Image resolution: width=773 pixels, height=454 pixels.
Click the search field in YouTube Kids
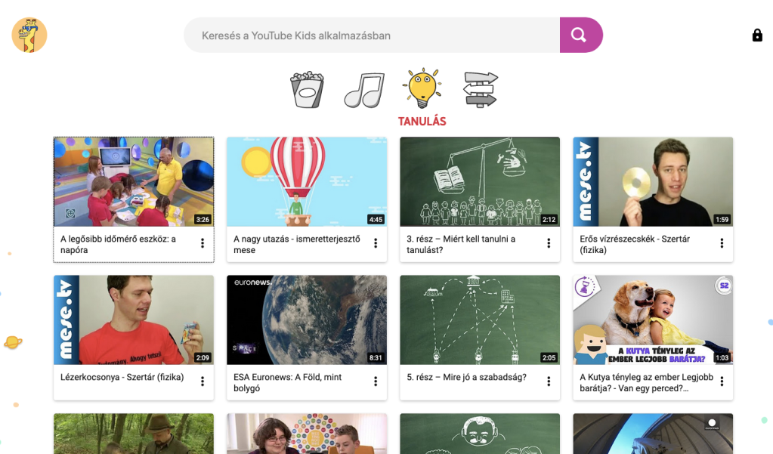tap(372, 36)
